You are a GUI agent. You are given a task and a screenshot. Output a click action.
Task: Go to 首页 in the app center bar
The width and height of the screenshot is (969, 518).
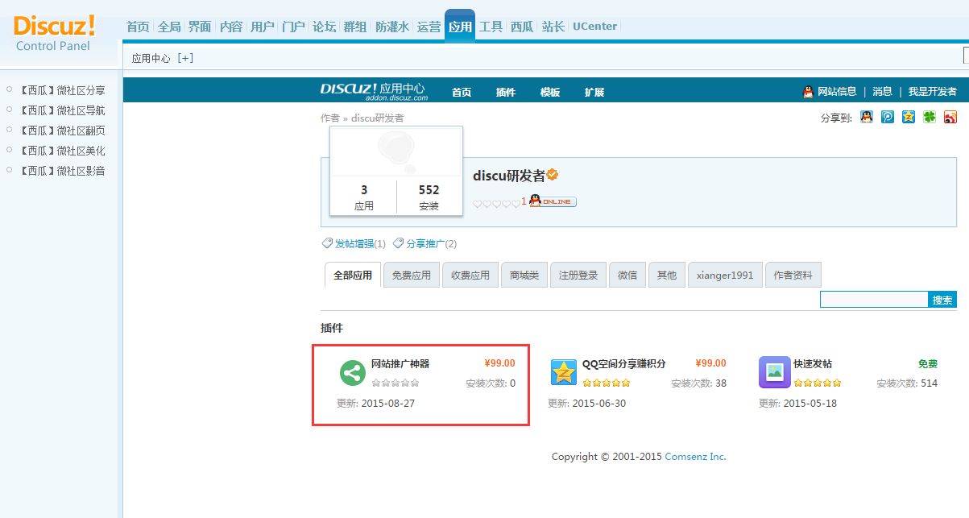point(462,92)
